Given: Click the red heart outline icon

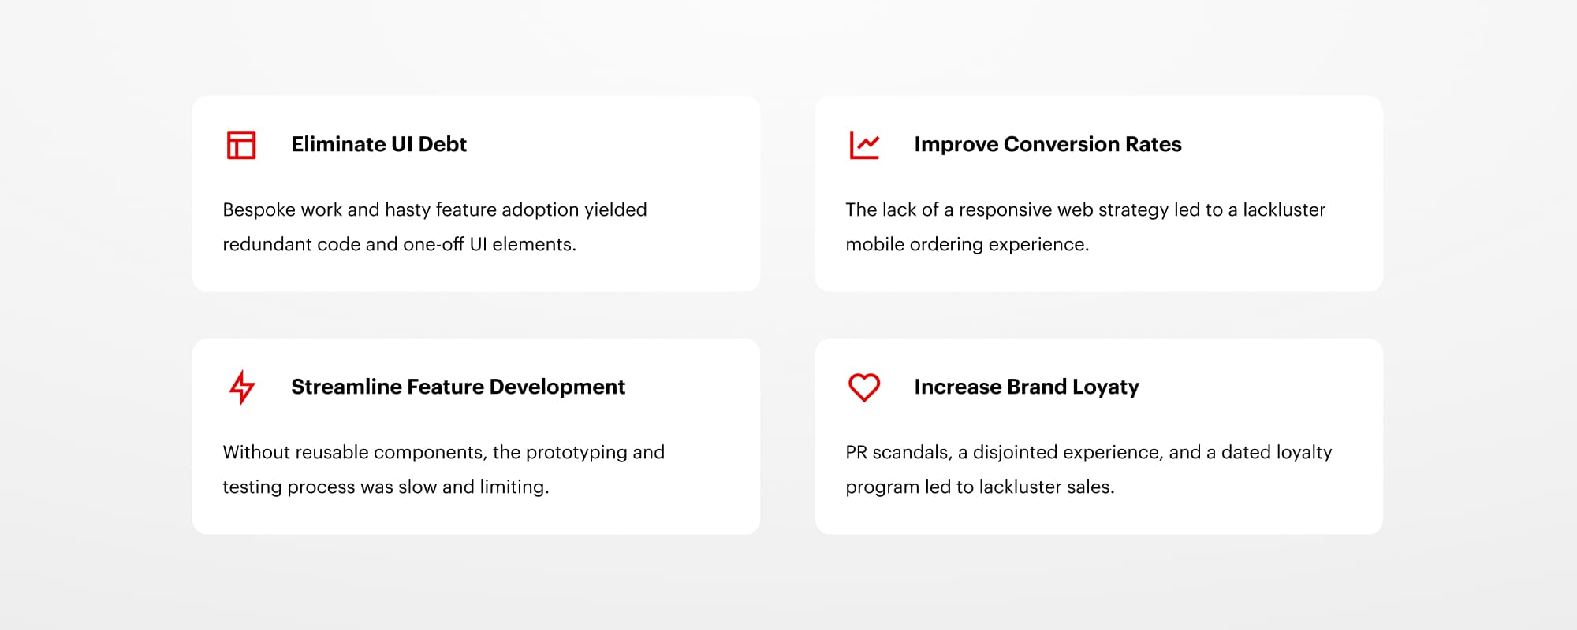Looking at the screenshot, I should coord(864,387).
